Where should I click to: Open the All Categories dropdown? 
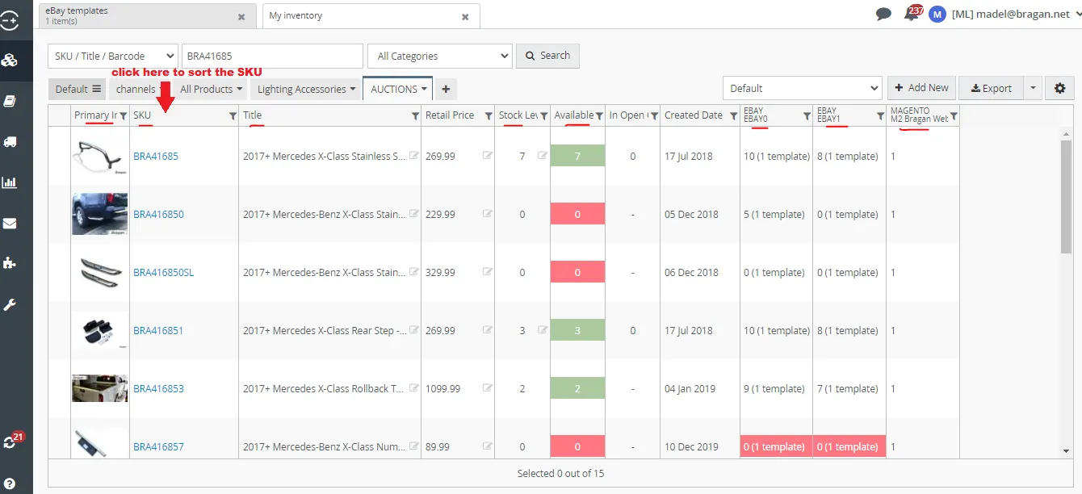[440, 56]
